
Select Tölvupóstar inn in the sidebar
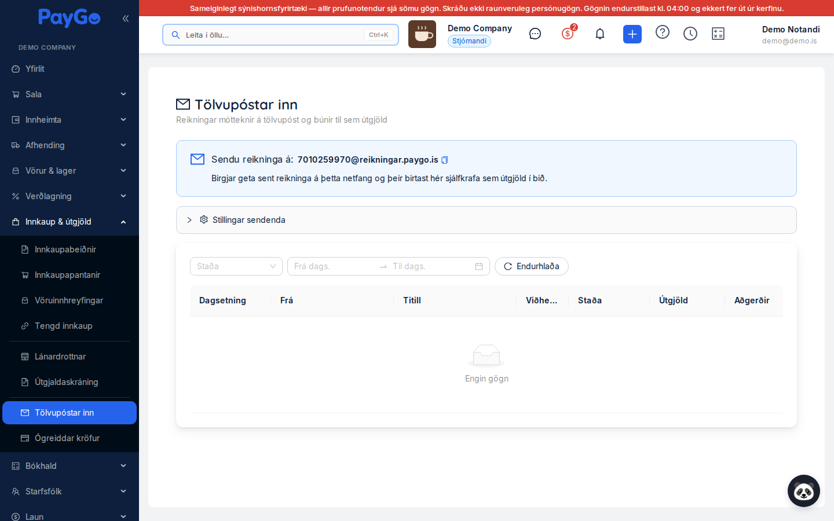[69, 413]
